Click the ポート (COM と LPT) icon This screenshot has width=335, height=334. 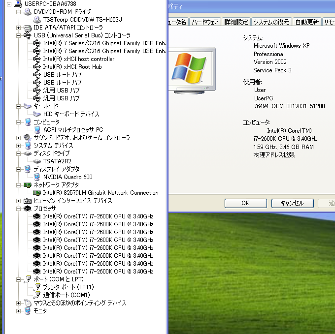28,279
